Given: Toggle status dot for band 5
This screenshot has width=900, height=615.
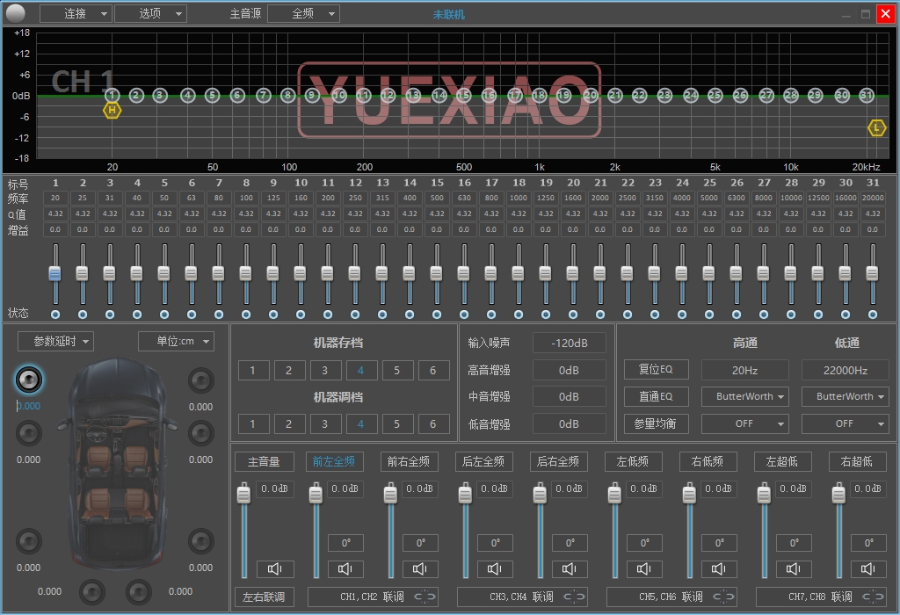Looking at the screenshot, I should pyautogui.click(x=164, y=315).
